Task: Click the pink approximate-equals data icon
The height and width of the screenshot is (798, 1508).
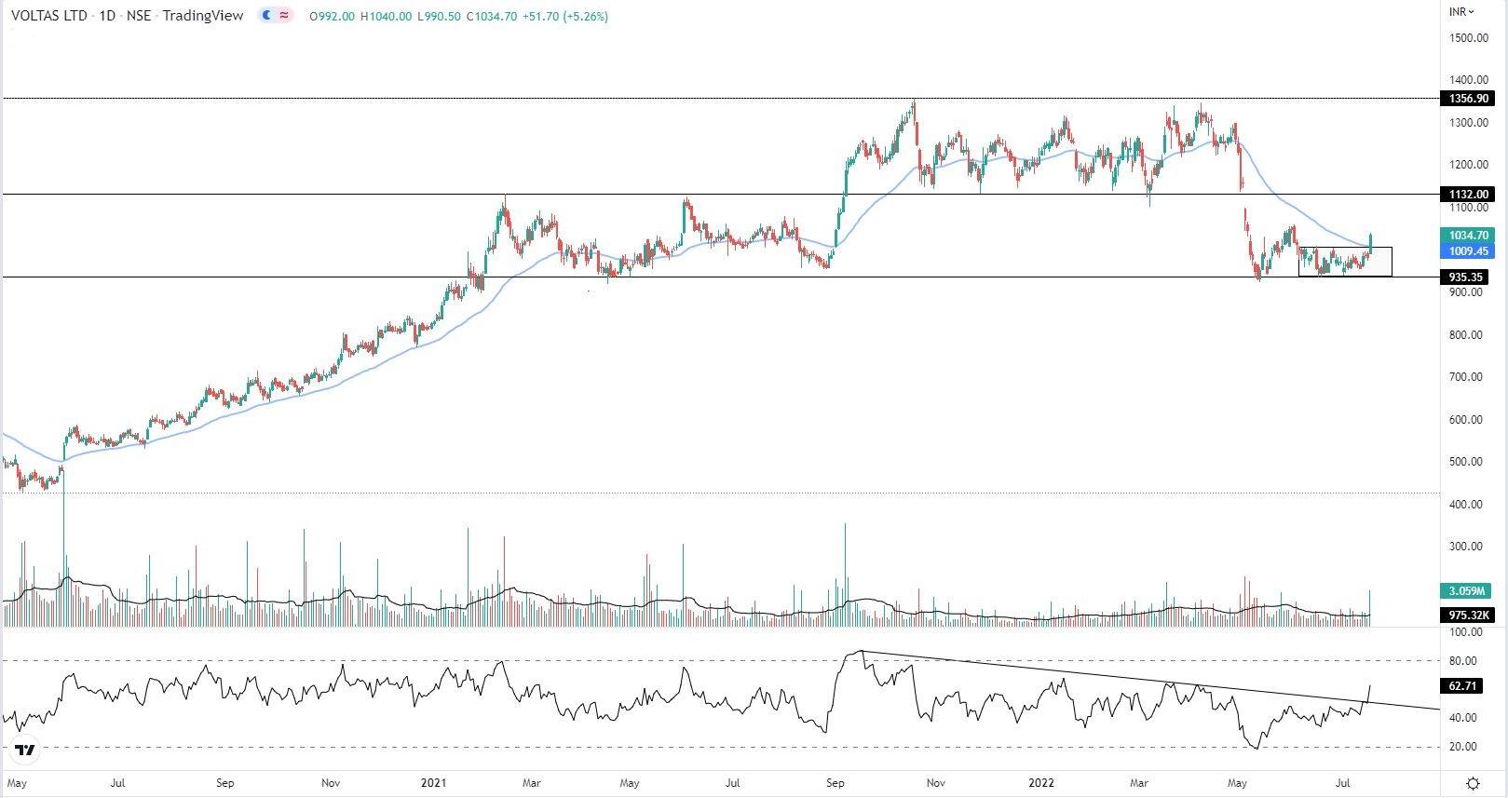Action: coord(284,16)
